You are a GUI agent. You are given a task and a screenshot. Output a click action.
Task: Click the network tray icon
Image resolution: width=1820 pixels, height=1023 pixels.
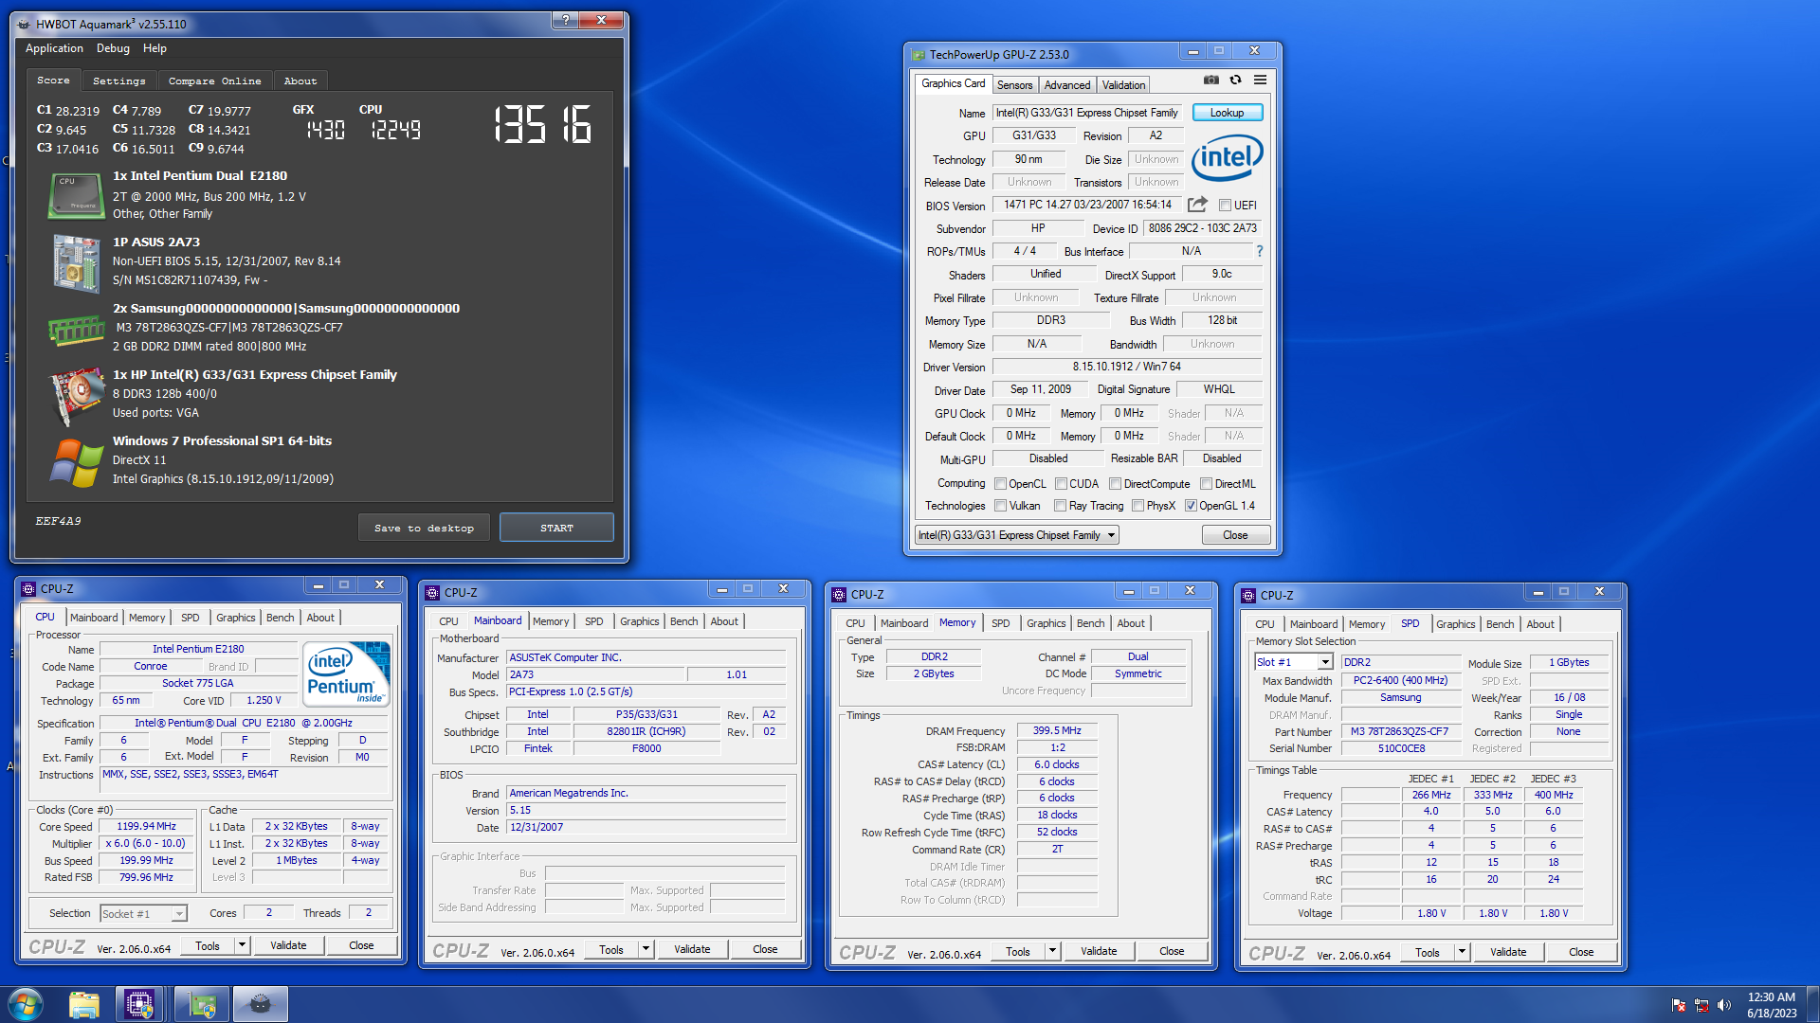coord(1702,1005)
